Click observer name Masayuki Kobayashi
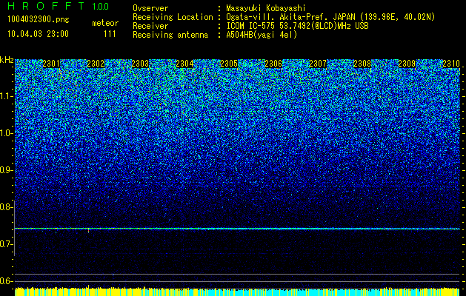The height and width of the screenshot is (296, 466). click(266, 8)
